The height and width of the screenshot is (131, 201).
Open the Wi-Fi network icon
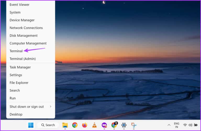(x=185, y=125)
